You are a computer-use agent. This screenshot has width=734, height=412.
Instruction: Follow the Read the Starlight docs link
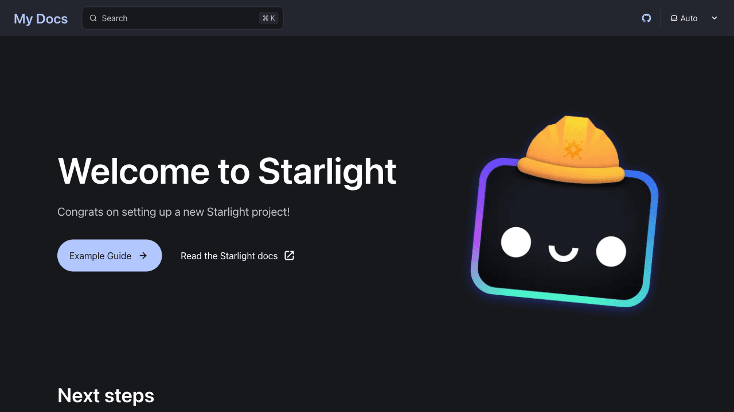(229, 256)
